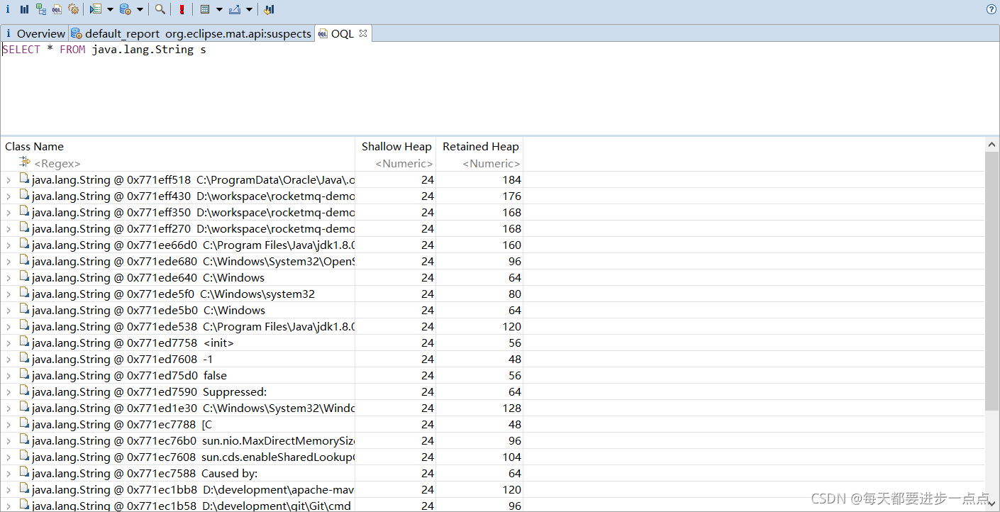Close the OQL tab

click(x=363, y=33)
